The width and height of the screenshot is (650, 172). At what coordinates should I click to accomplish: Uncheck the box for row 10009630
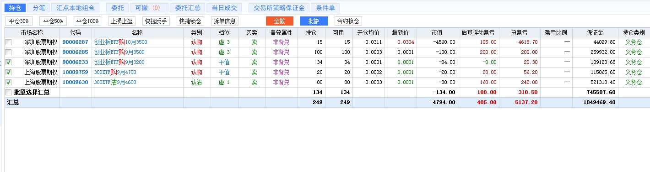(x=9, y=82)
